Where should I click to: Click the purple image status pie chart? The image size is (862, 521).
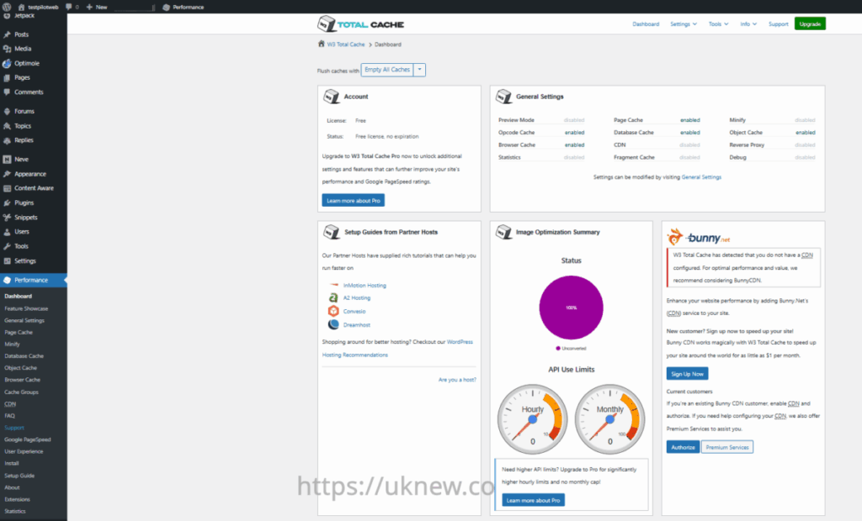[571, 308]
